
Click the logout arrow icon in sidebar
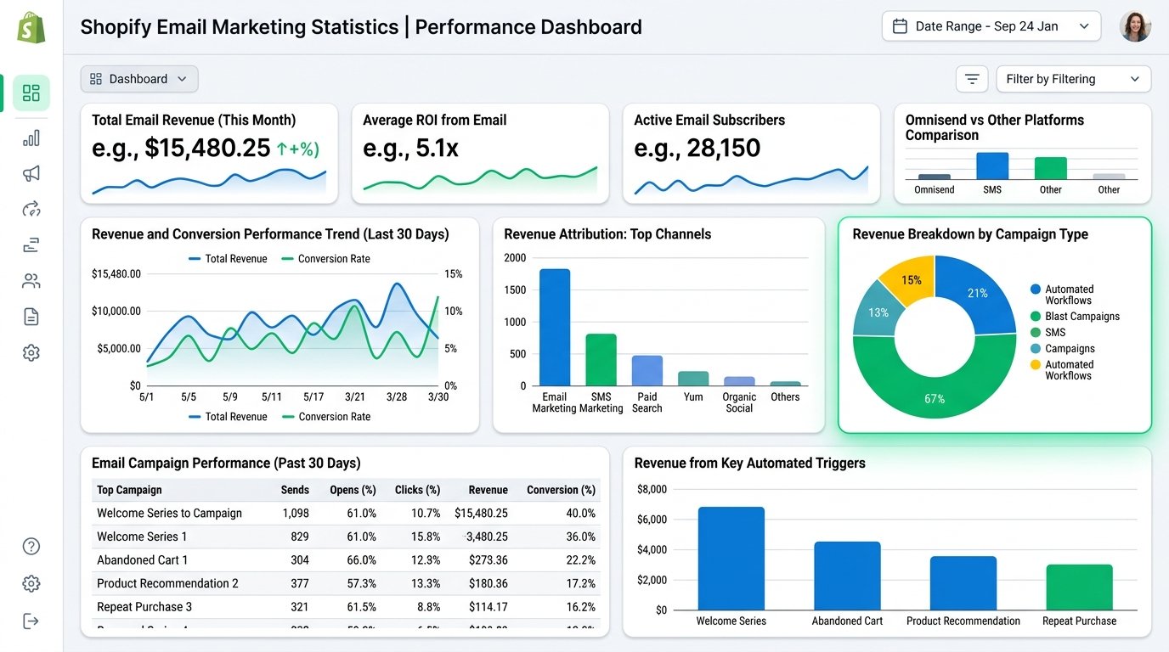click(x=31, y=621)
